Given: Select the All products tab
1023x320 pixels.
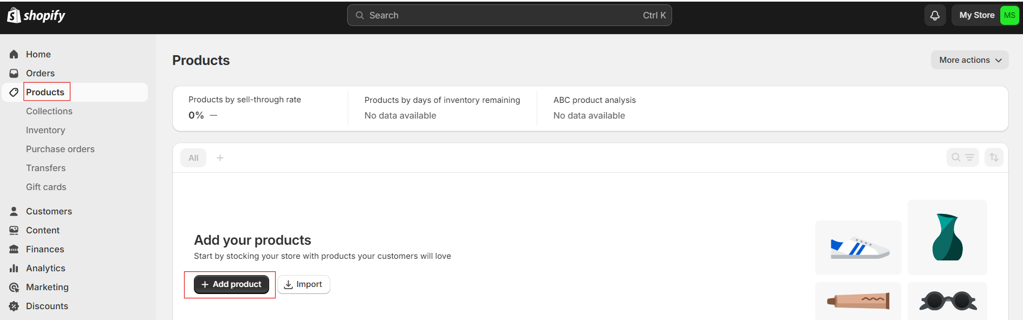Looking at the screenshot, I should click(193, 158).
